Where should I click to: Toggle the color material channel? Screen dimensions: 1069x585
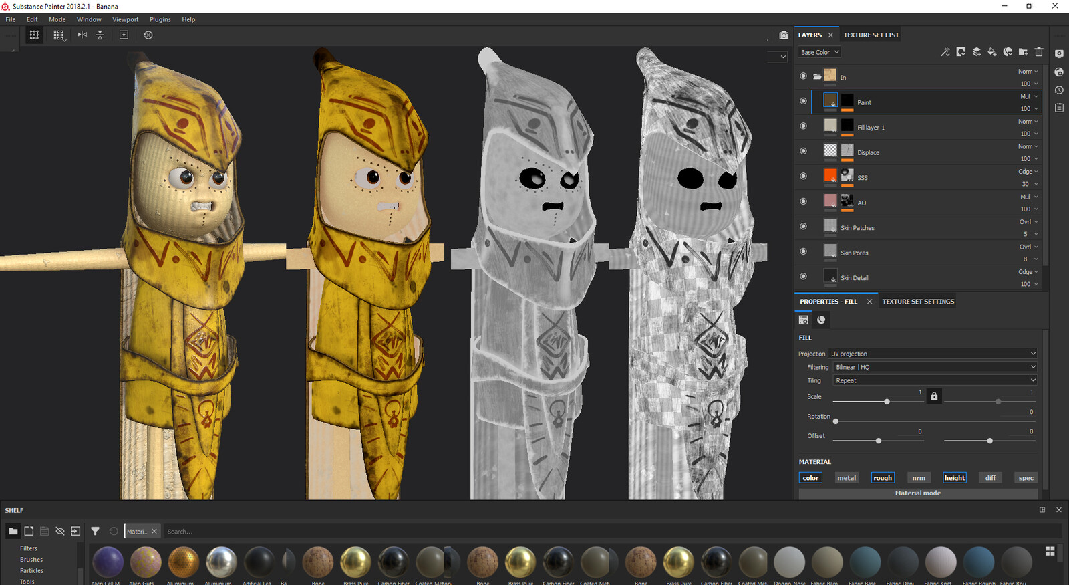pyautogui.click(x=810, y=478)
